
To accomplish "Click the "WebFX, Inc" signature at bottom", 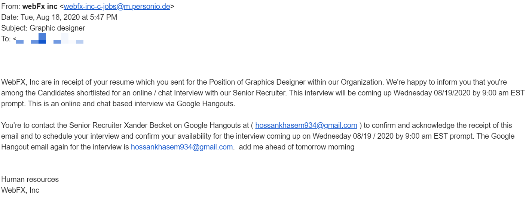I will point(20,190).
